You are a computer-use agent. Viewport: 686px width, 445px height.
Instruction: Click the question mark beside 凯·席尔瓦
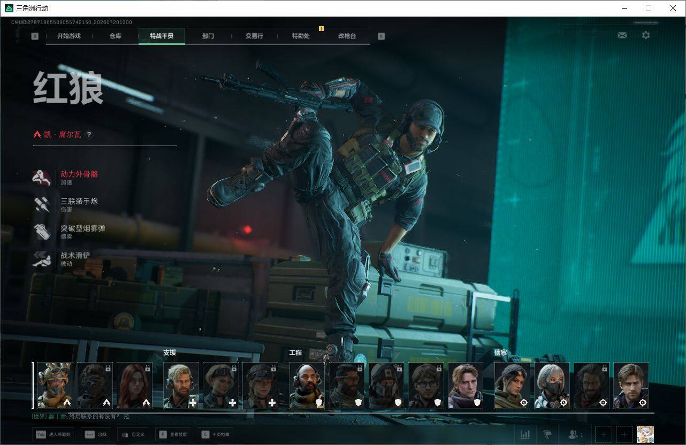89,135
